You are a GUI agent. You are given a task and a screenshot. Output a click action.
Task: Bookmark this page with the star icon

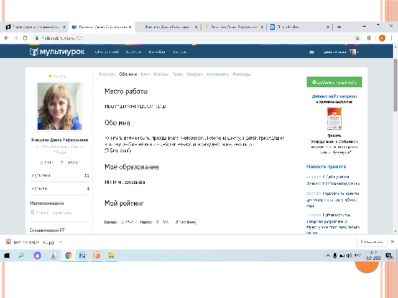[x=358, y=38]
